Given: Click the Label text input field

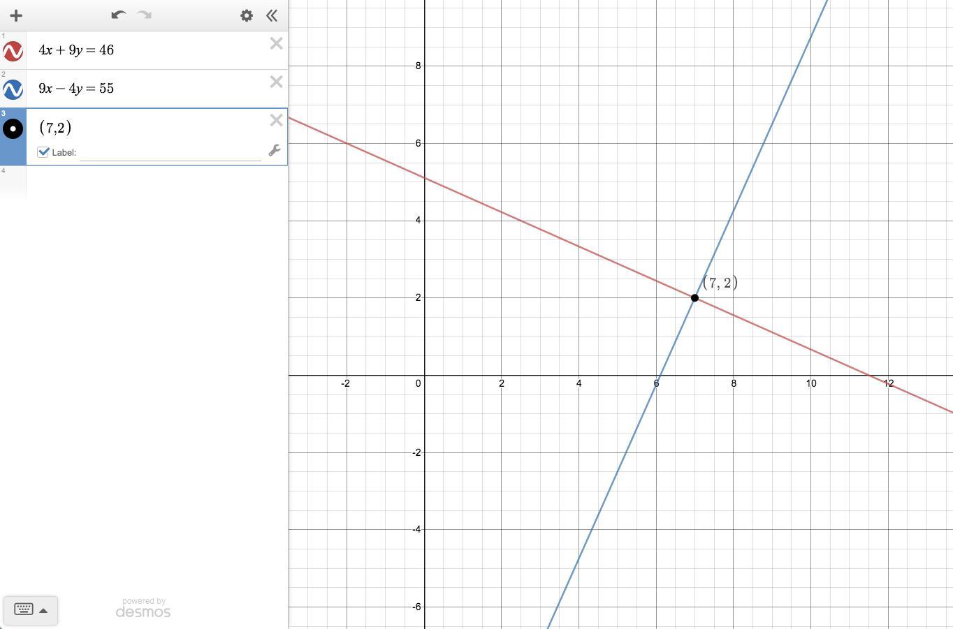Looking at the screenshot, I should pyautogui.click(x=170, y=153).
